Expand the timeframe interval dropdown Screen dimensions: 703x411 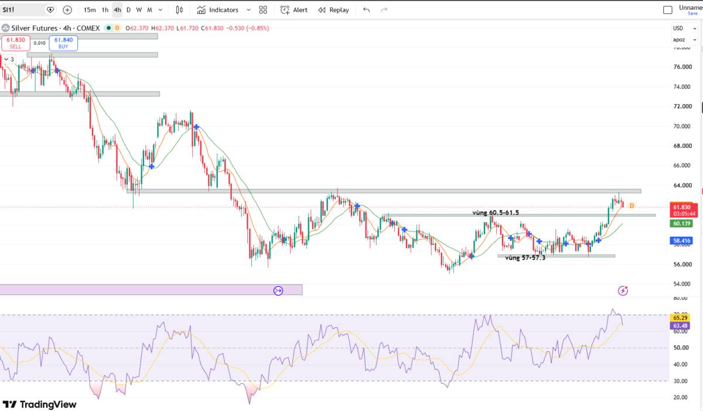point(161,10)
